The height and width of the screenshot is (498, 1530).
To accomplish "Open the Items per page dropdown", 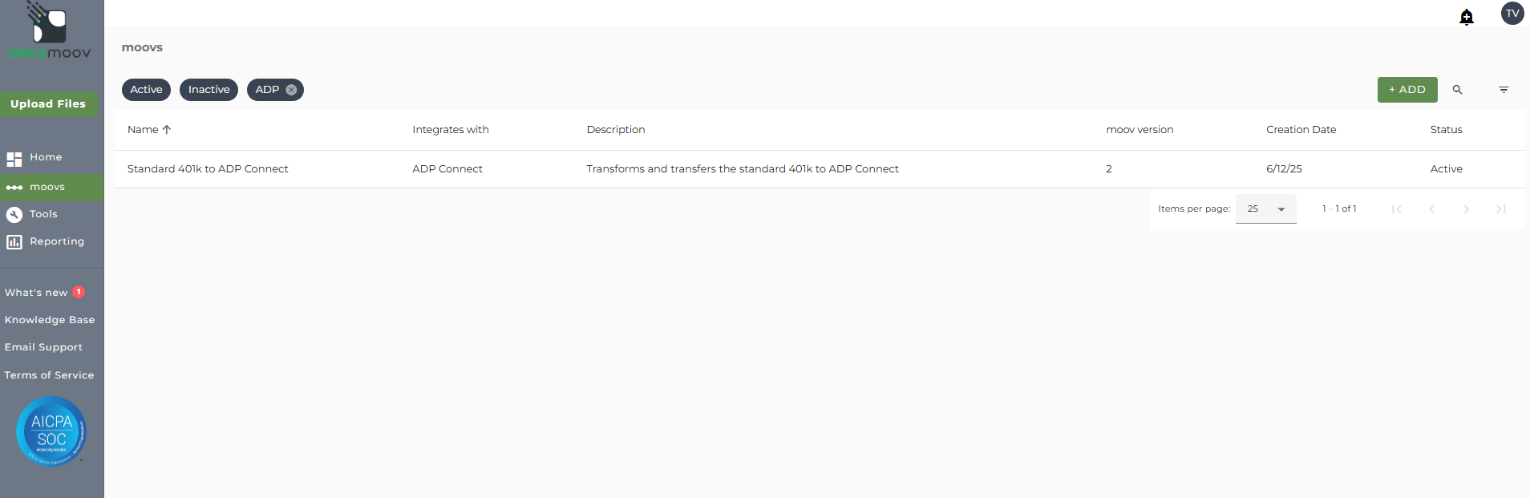I will tap(1266, 209).
